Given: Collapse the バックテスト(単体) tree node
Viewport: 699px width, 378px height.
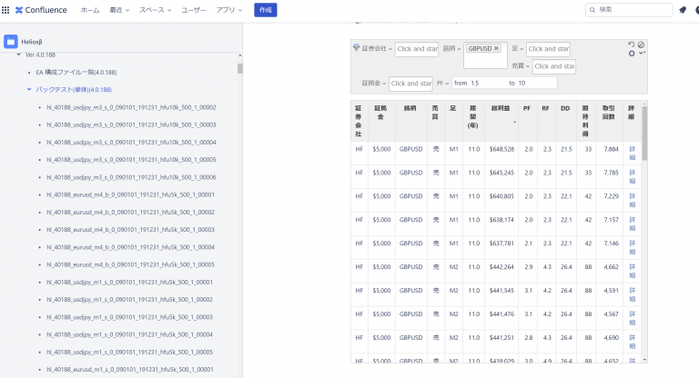Looking at the screenshot, I should 29,90.
